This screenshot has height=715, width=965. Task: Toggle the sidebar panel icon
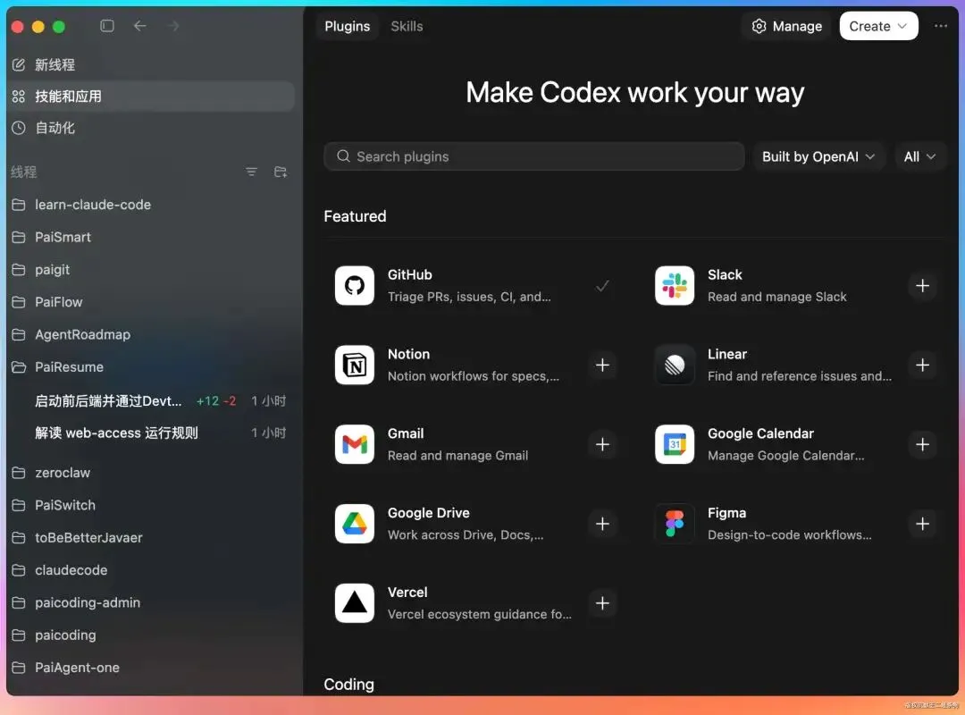(107, 26)
